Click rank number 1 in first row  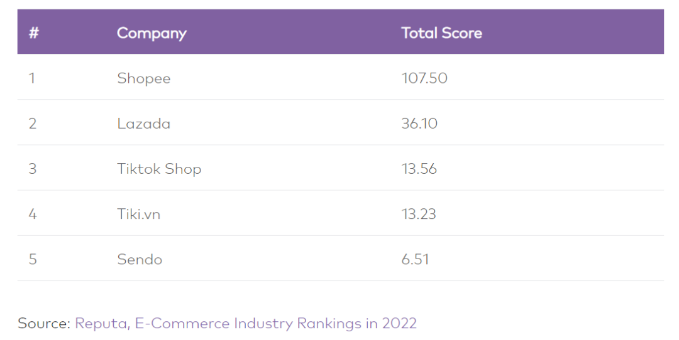[x=31, y=78]
